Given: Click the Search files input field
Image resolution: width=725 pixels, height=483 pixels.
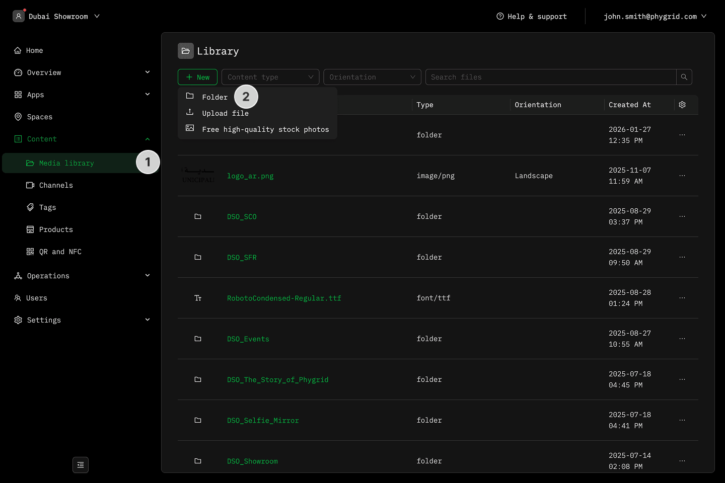Looking at the screenshot, I should point(551,77).
